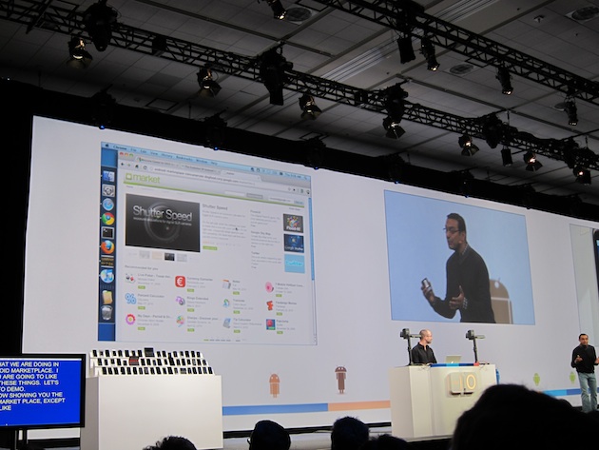This screenshot has height=450, width=599.
Task: Click the Android market logo
Action: [x=142, y=178]
